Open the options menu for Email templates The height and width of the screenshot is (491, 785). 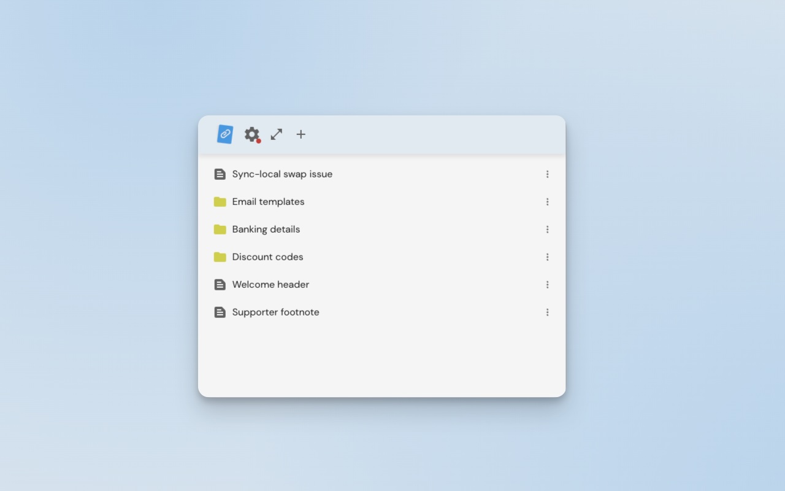tap(547, 201)
